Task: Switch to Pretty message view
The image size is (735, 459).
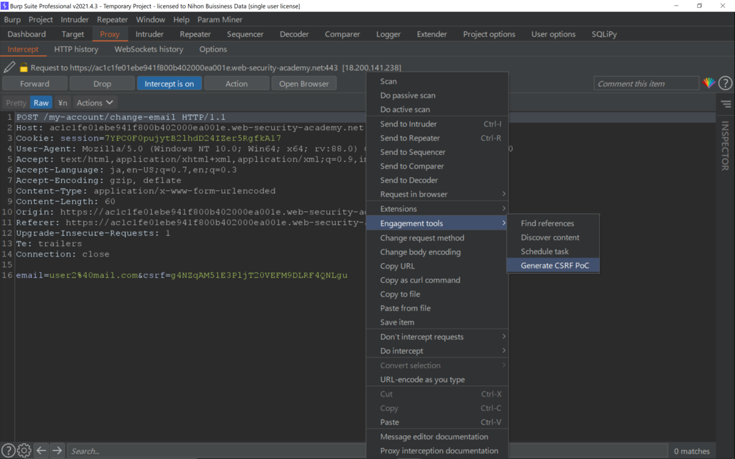Action: click(16, 103)
